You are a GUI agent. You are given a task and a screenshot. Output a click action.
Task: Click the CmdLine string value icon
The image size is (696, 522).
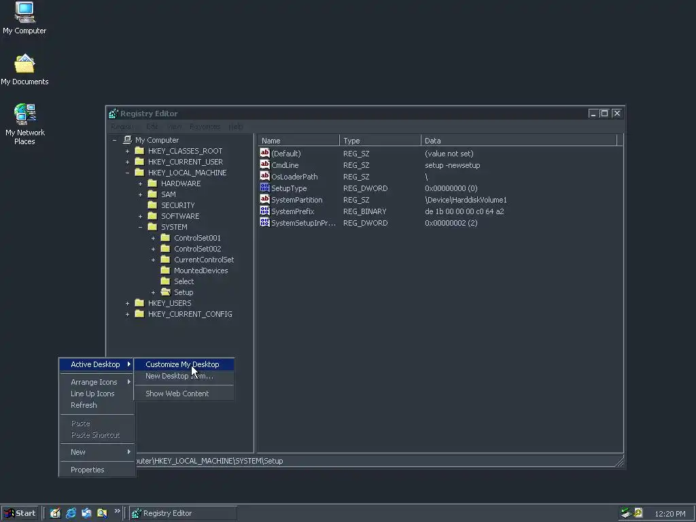click(264, 164)
